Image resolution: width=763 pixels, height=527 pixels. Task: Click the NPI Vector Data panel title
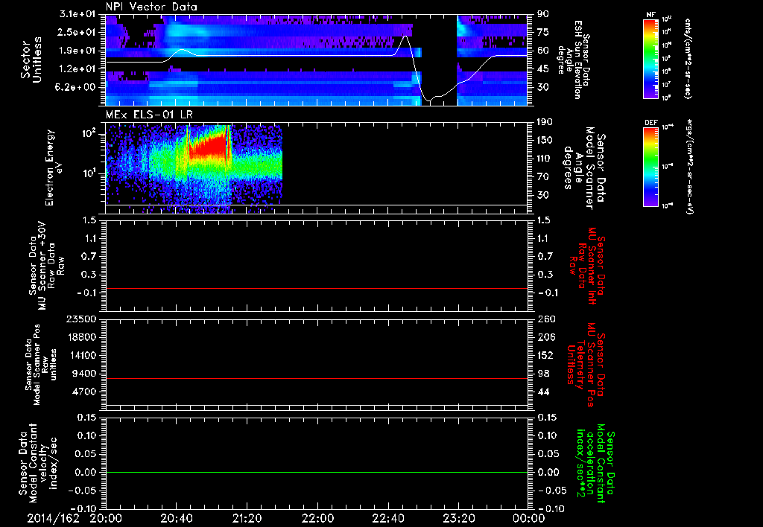click(x=151, y=7)
